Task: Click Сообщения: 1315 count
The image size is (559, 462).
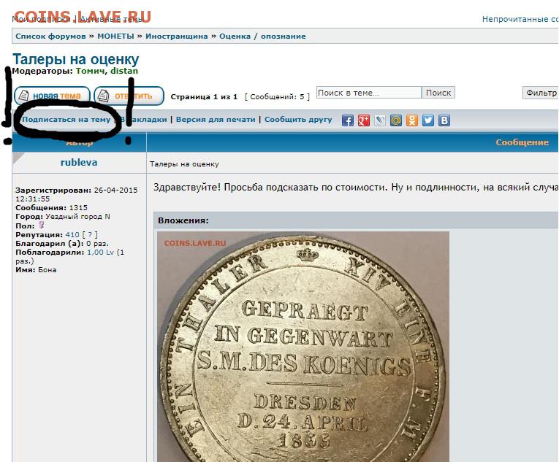Action: [51, 208]
